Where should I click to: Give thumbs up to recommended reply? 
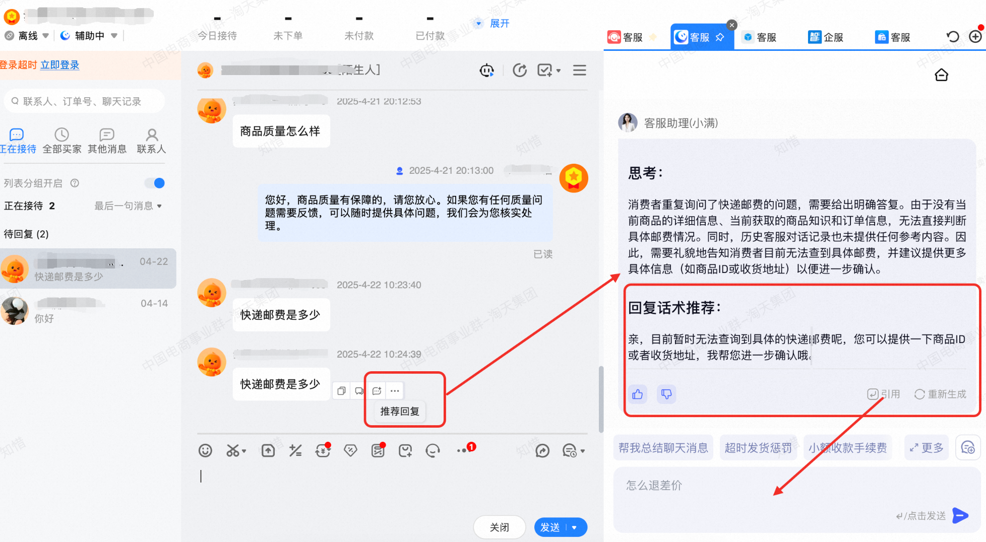[x=638, y=394]
